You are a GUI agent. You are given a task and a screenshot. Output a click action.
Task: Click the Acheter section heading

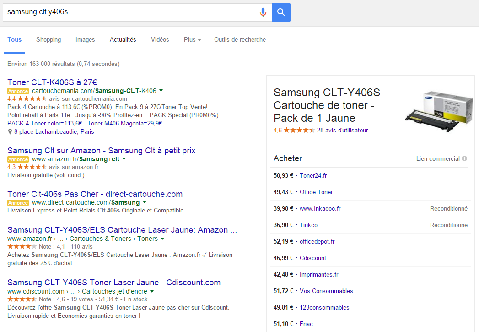(288, 158)
